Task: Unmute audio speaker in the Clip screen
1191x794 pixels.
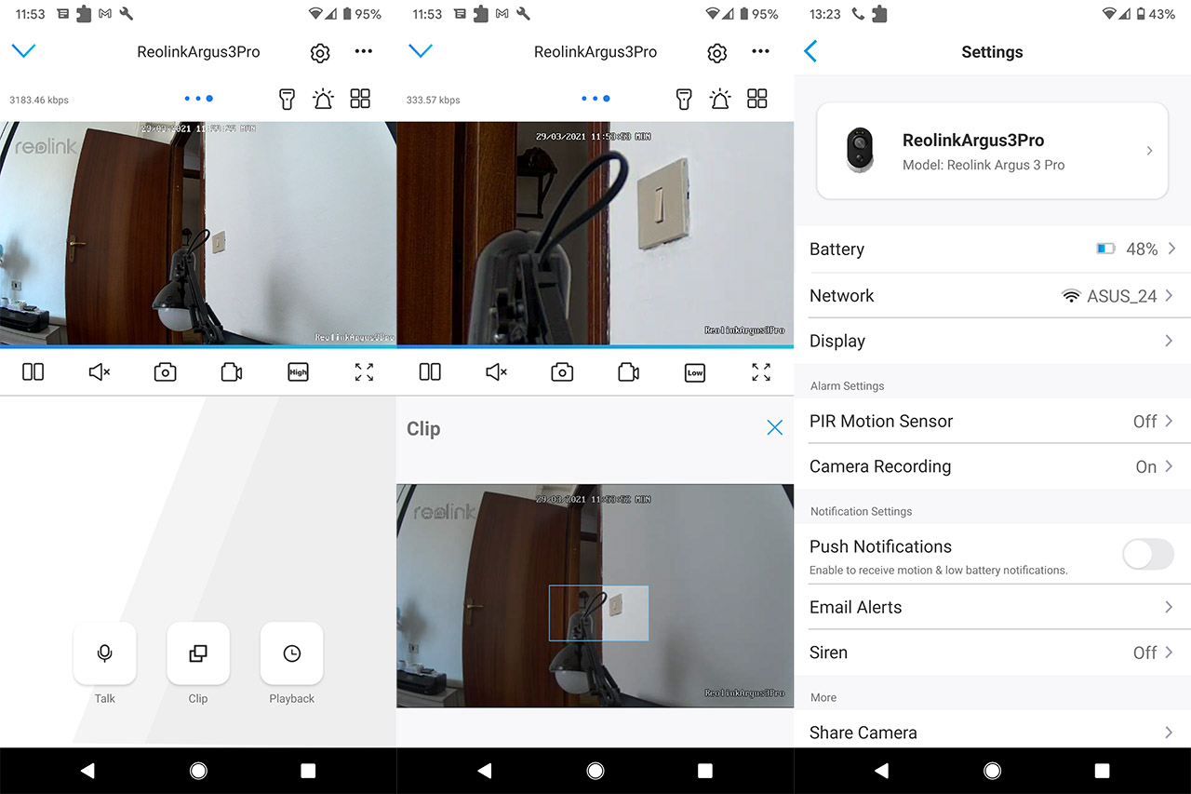Action: pos(496,372)
